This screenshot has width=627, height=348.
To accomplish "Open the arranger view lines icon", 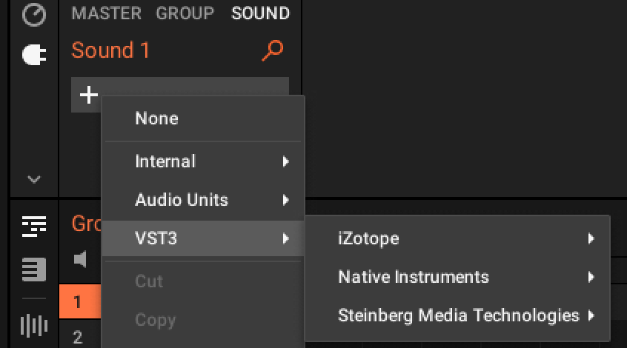I will coord(34,226).
